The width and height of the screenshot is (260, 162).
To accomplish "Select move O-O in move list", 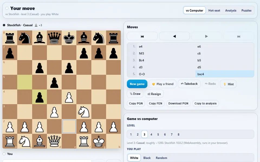I will pyautogui.click(x=166, y=74).
